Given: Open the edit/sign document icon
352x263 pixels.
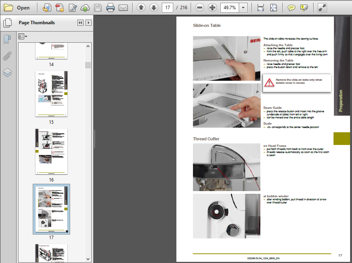Looking at the screenshot, I should (x=73, y=8).
